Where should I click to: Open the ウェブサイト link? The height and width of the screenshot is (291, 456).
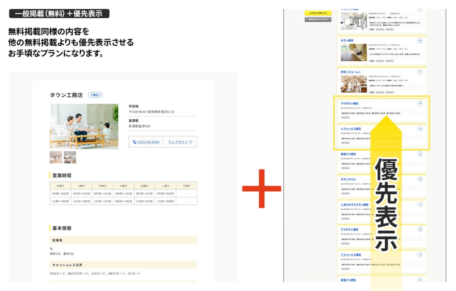178,142
